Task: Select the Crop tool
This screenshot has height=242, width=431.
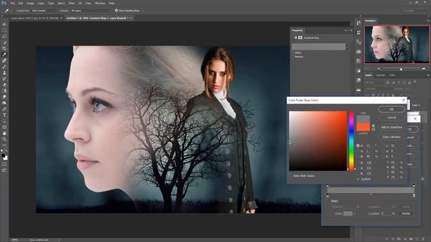Action: pyautogui.click(x=4, y=48)
